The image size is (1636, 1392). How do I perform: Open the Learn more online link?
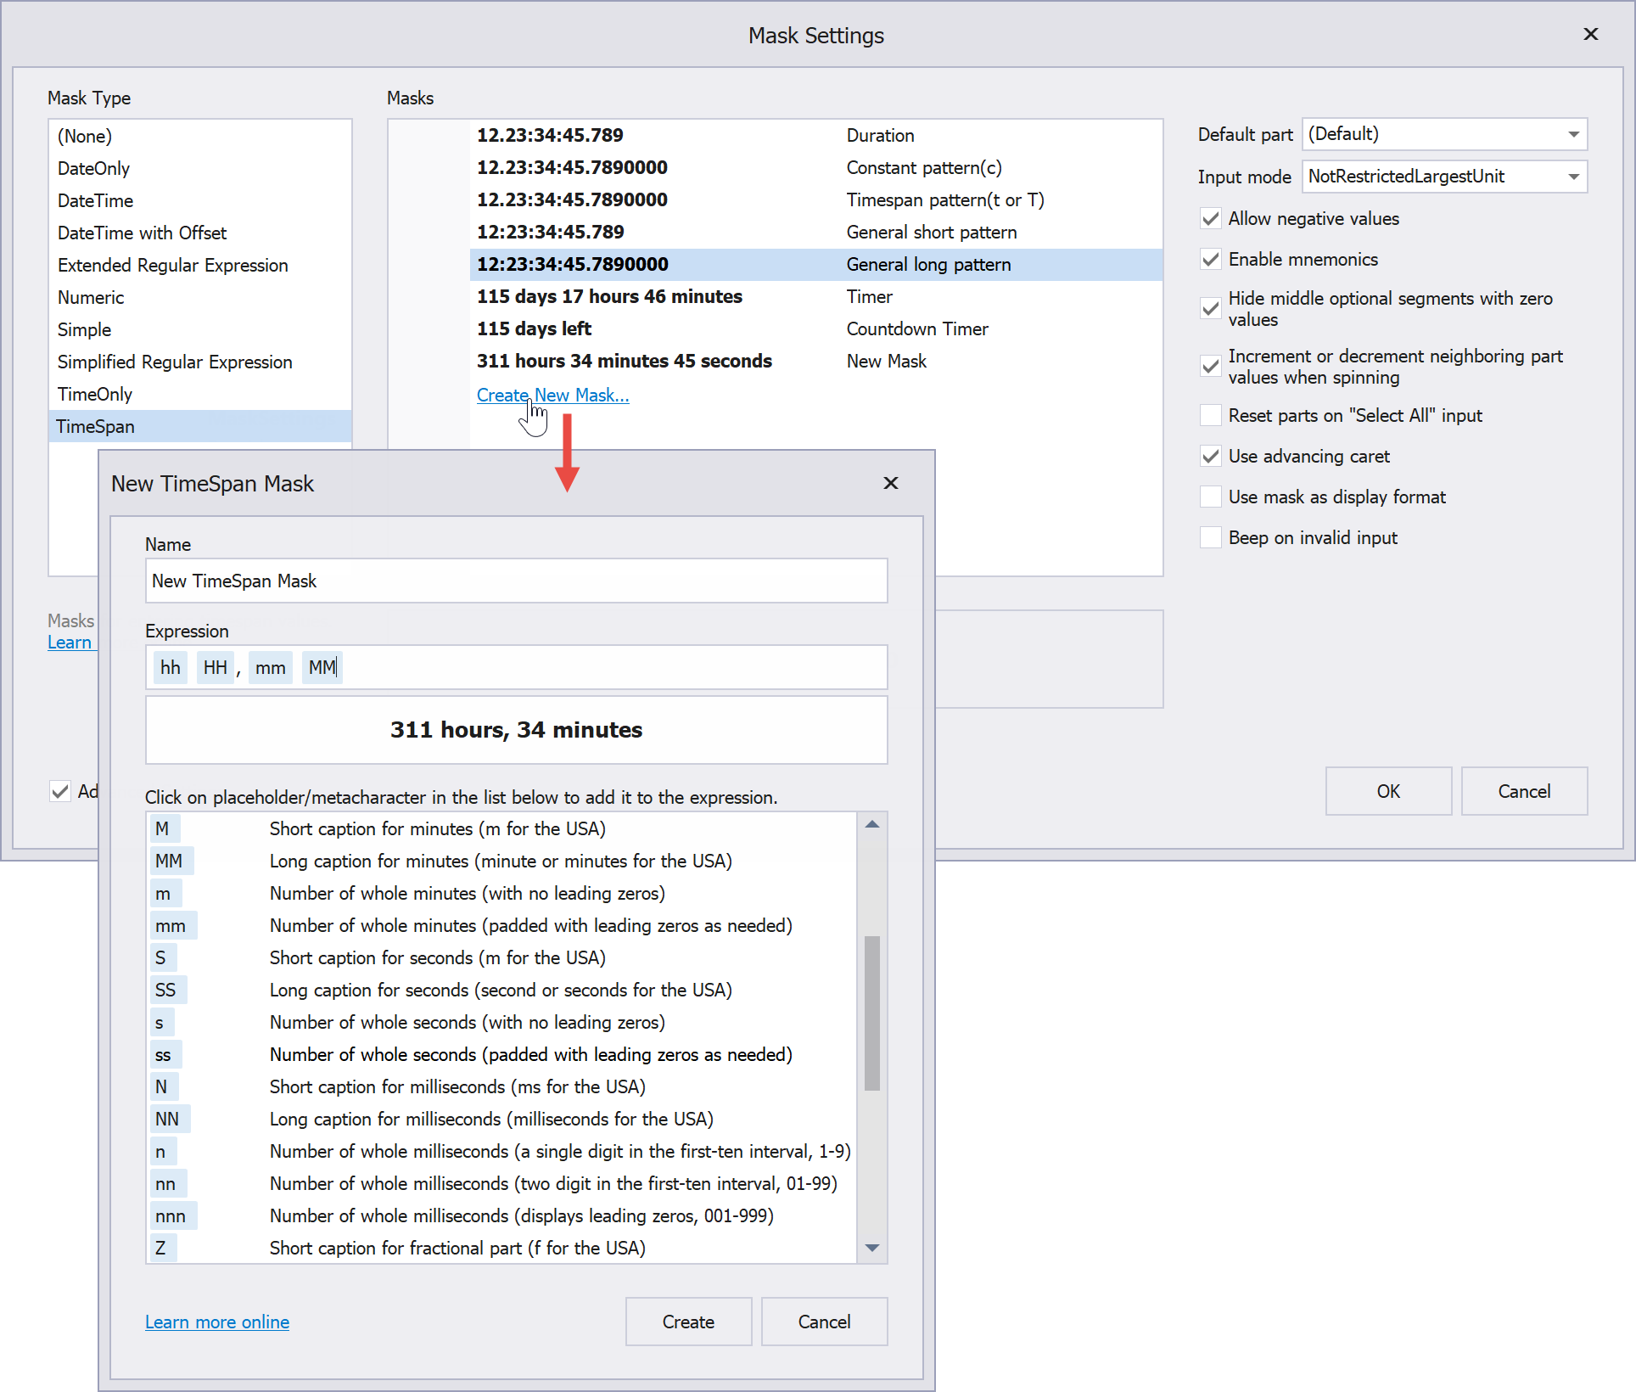217,1322
